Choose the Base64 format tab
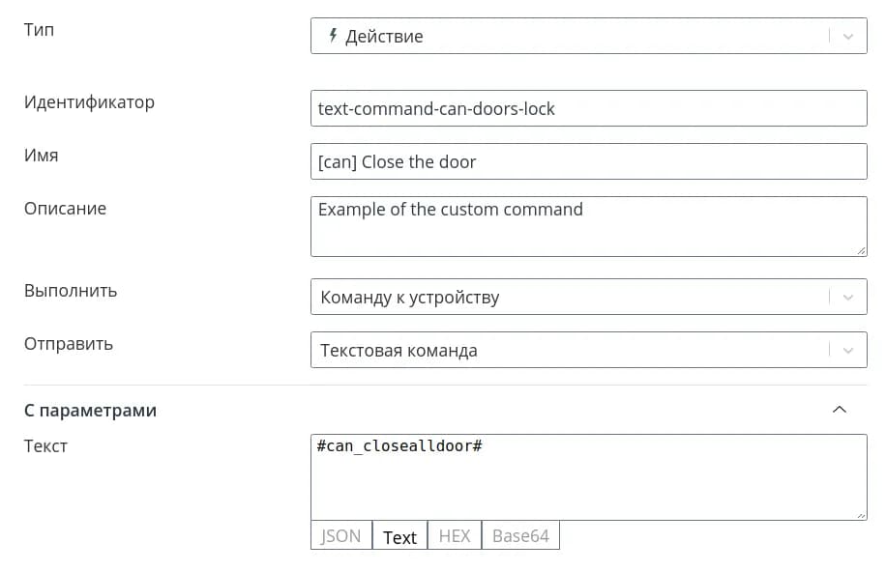This screenshot has height=572, width=886. point(520,536)
